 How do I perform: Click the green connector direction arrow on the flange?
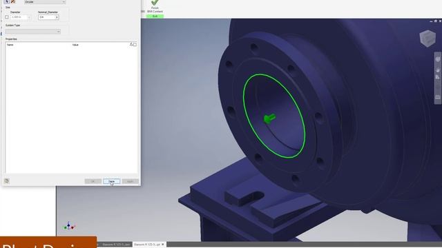click(x=270, y=118)
